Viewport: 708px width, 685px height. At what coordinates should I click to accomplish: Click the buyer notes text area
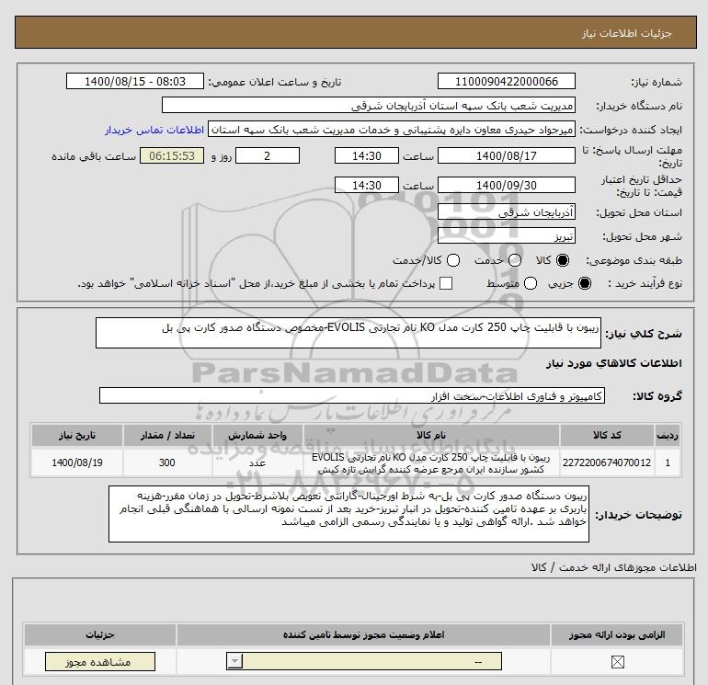pyautogui.click(x=348, y=514)
